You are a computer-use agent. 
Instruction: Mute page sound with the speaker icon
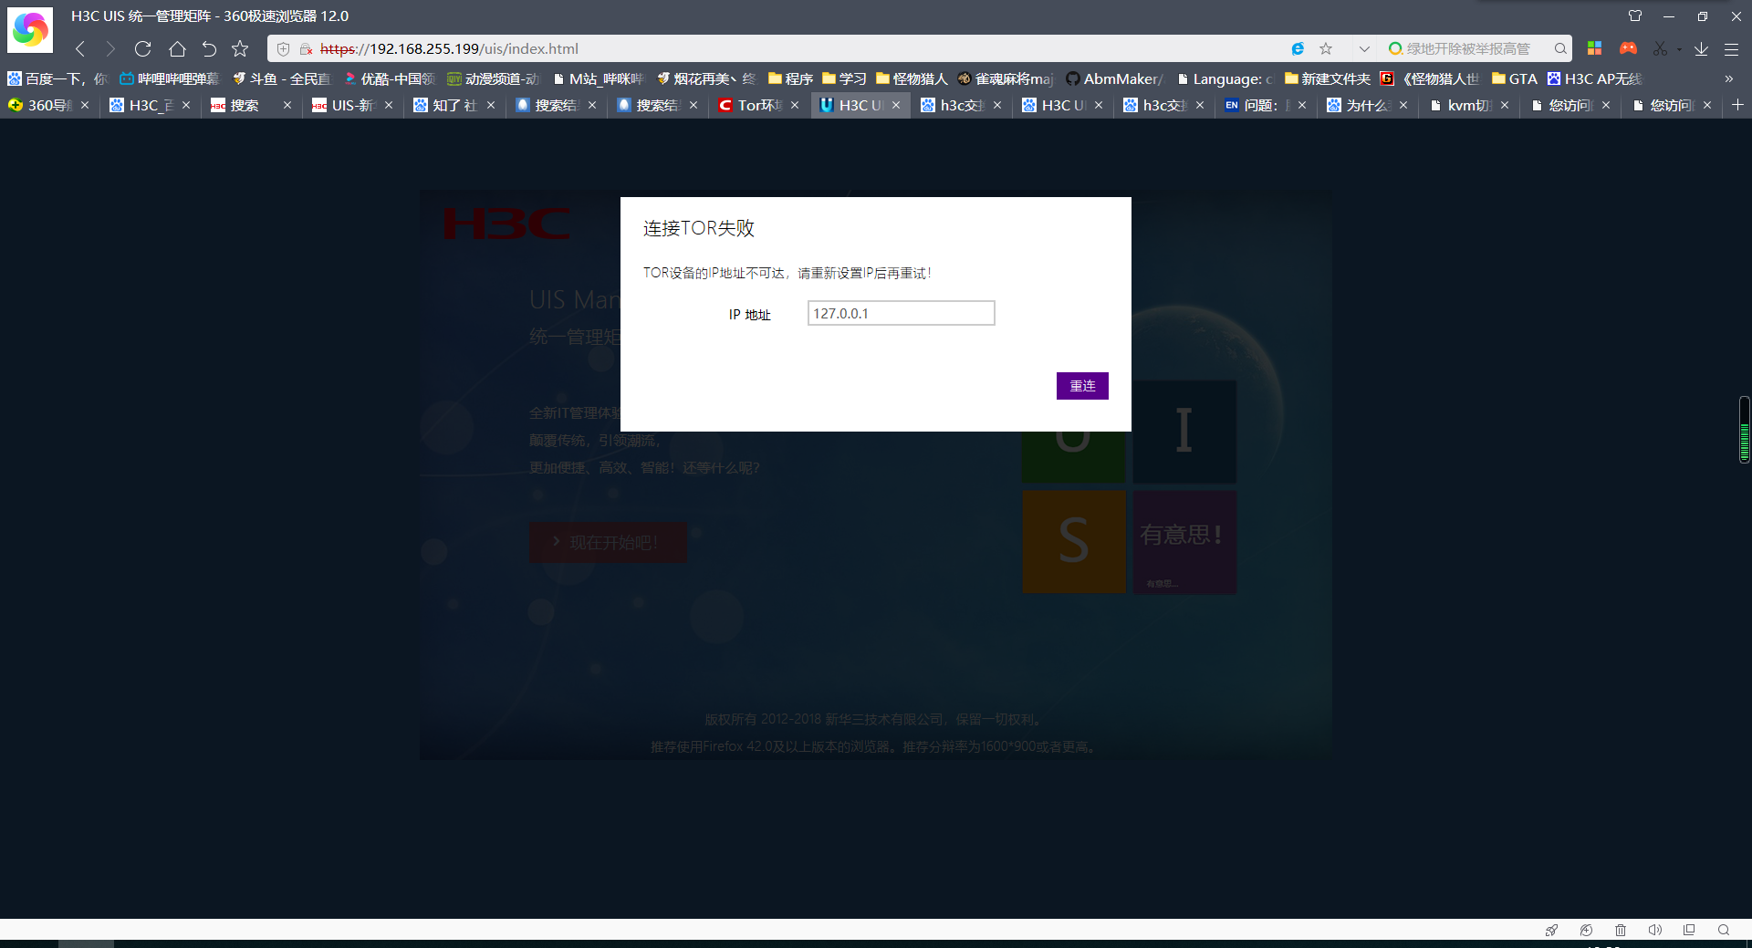click(1655, 930)
